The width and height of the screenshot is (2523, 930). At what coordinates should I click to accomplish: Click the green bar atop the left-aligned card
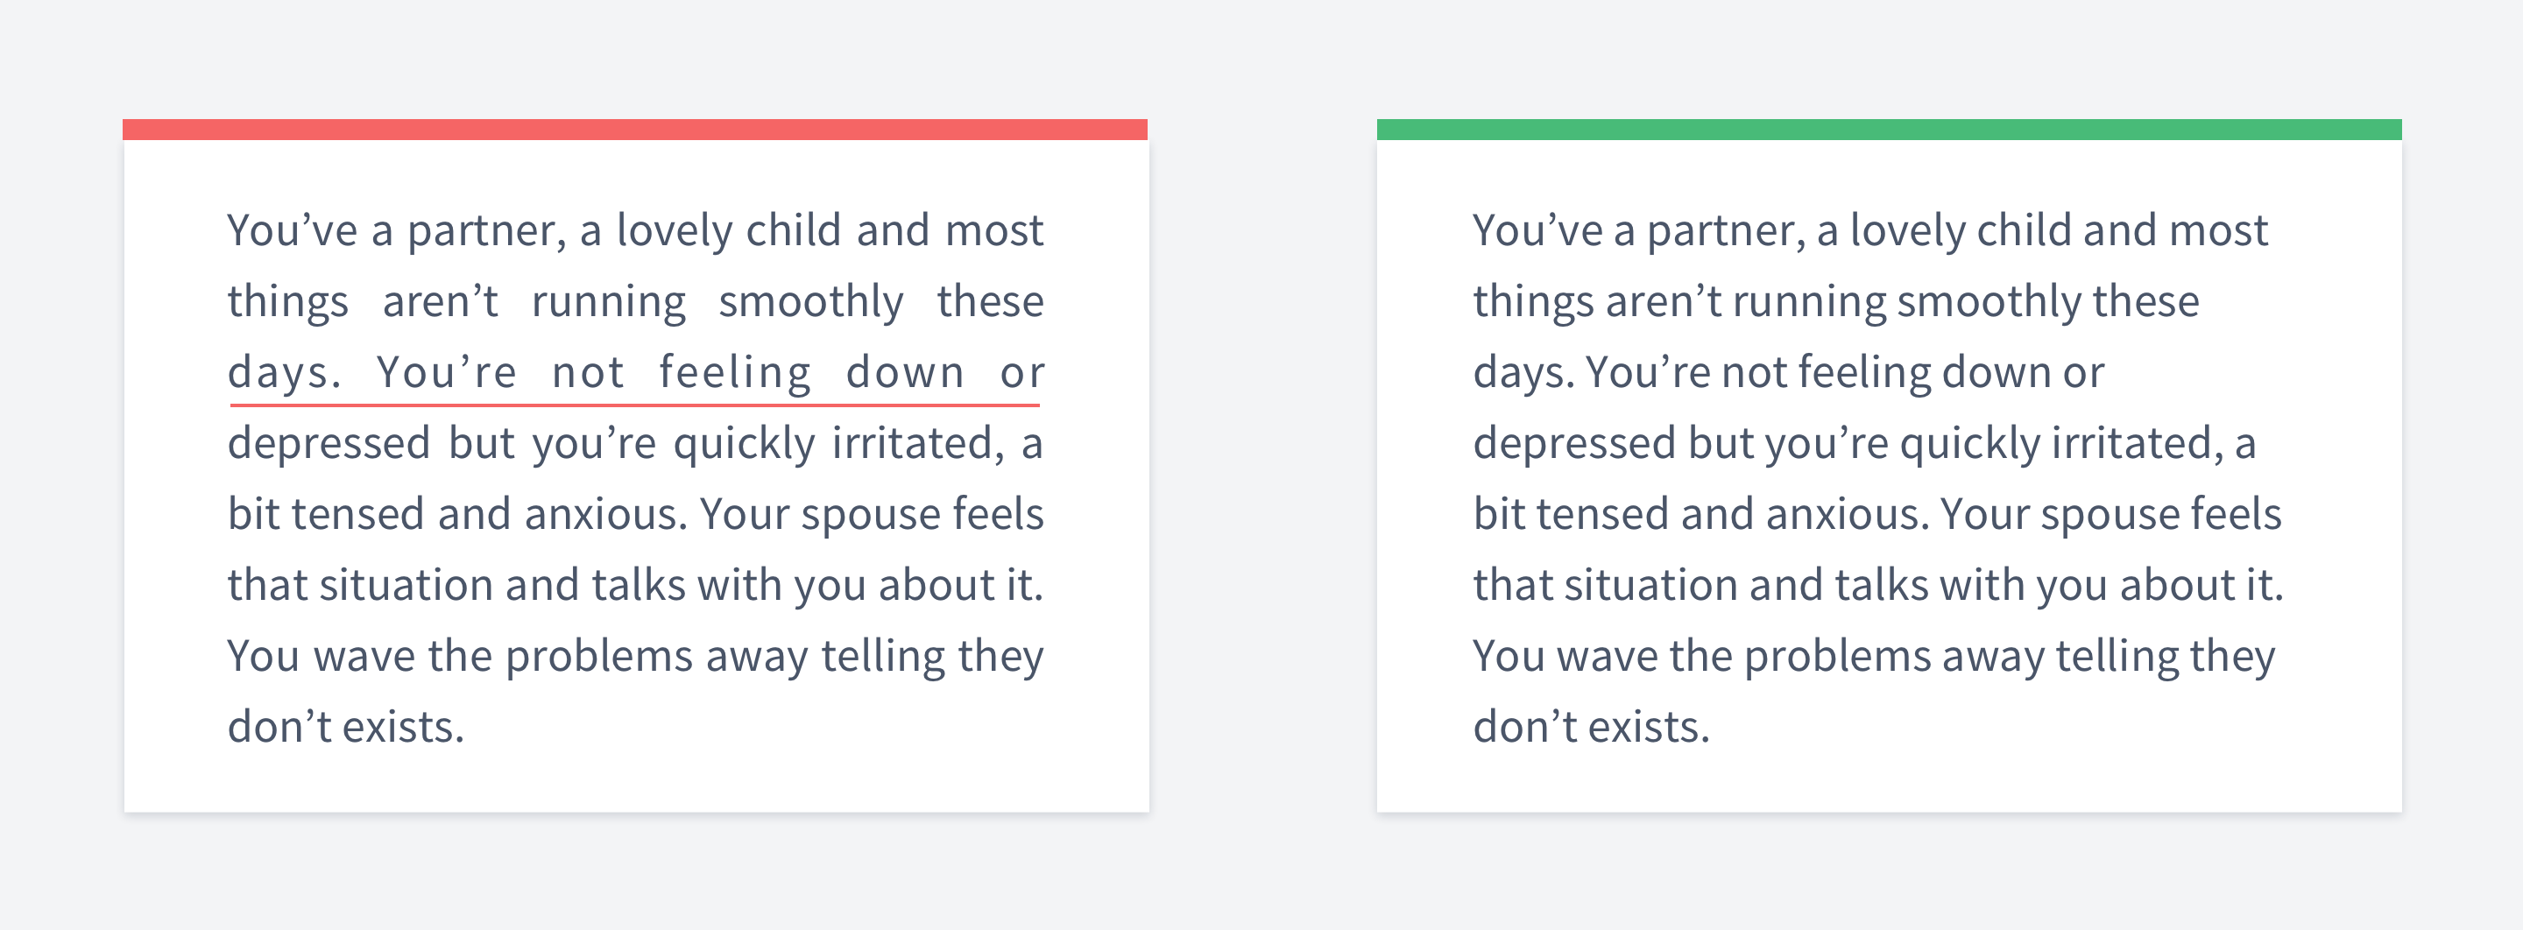[1890, 130]
